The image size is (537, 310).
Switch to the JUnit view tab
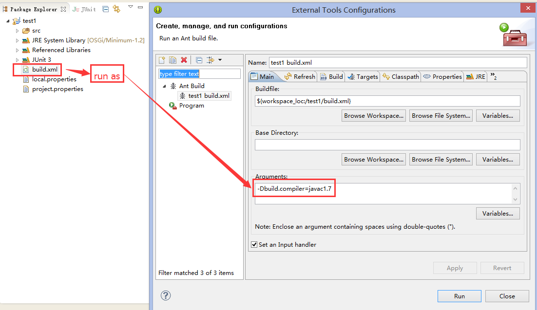coord(84,9)
